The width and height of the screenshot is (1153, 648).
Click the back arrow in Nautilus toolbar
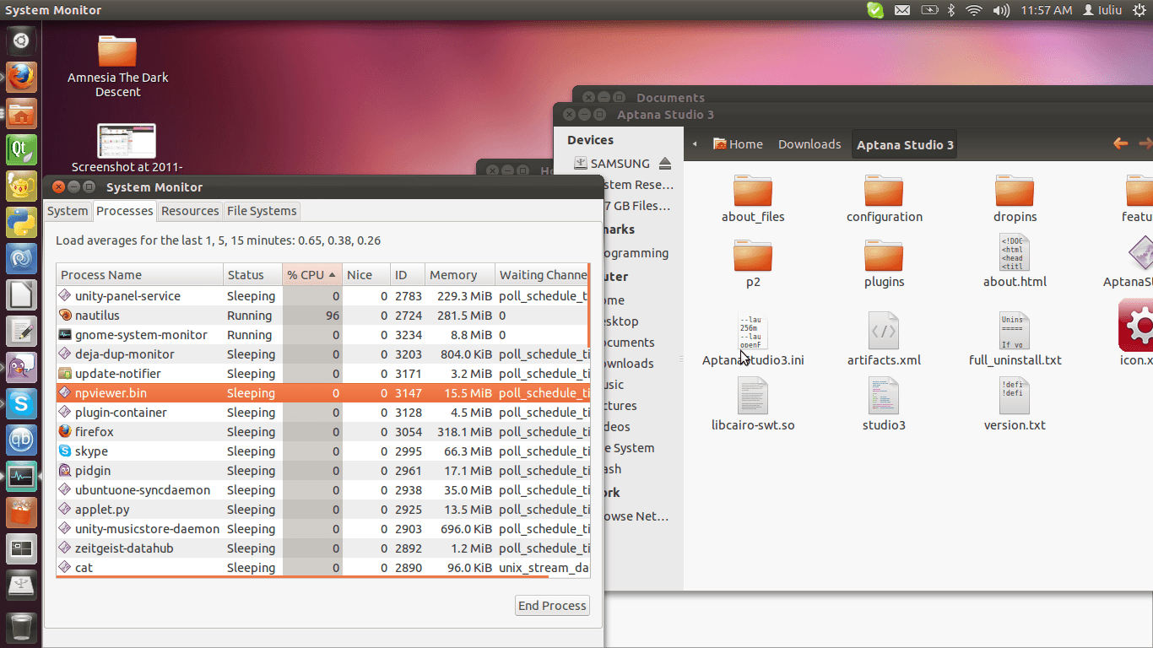pyautogui.click(x=1120, y=144)
